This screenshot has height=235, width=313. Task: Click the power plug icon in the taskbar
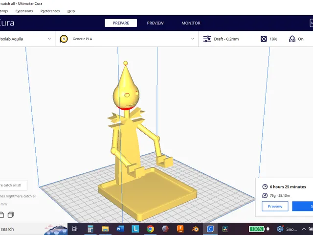[268, 229]
